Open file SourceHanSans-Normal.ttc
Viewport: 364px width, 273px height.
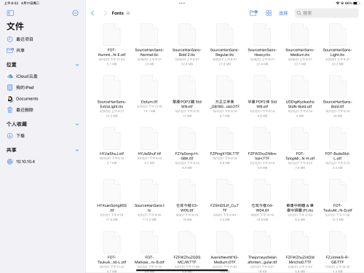pyautogui.click(x=149, y=44)
